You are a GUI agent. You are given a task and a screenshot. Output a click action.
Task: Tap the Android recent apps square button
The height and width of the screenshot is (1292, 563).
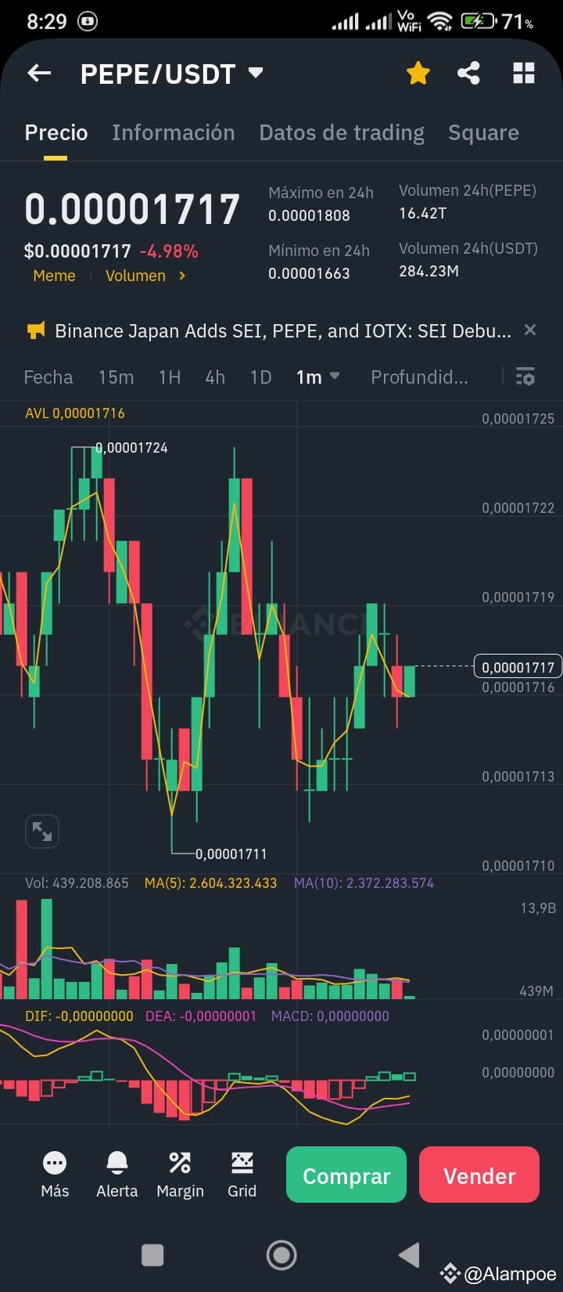152,1255
